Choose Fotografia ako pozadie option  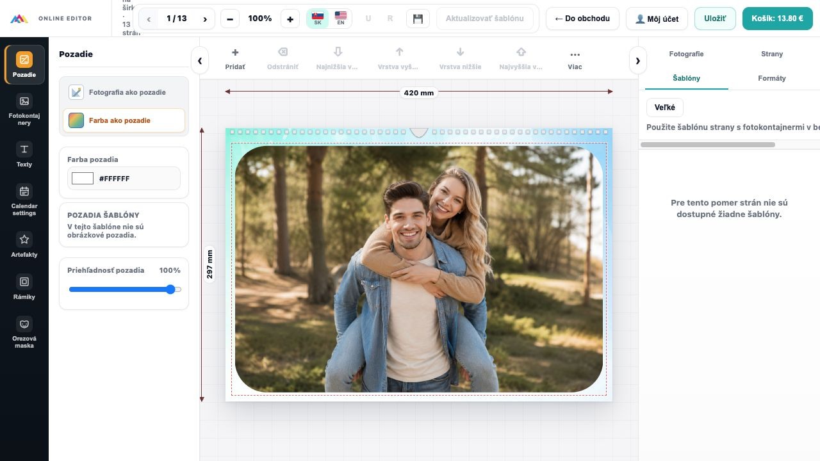click(x=124, y=92)
